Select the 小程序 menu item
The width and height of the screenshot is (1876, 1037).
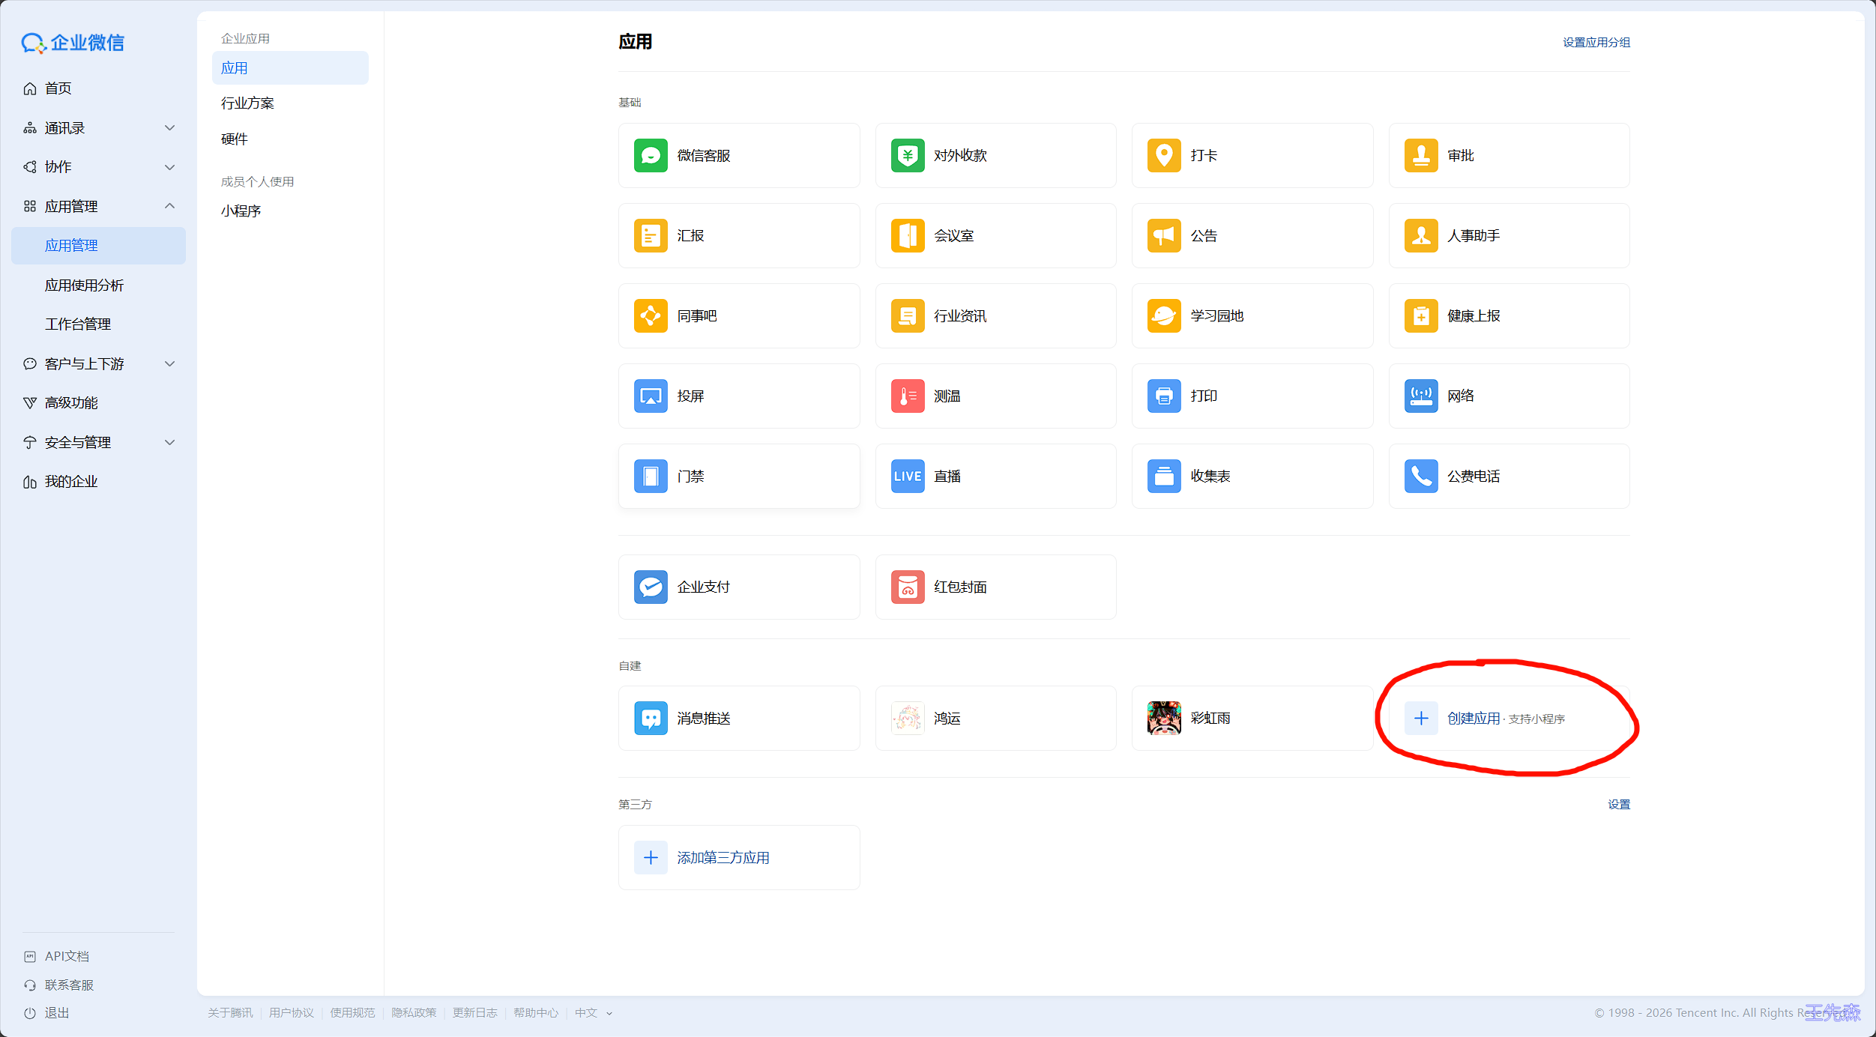click(x=241, y=211)
